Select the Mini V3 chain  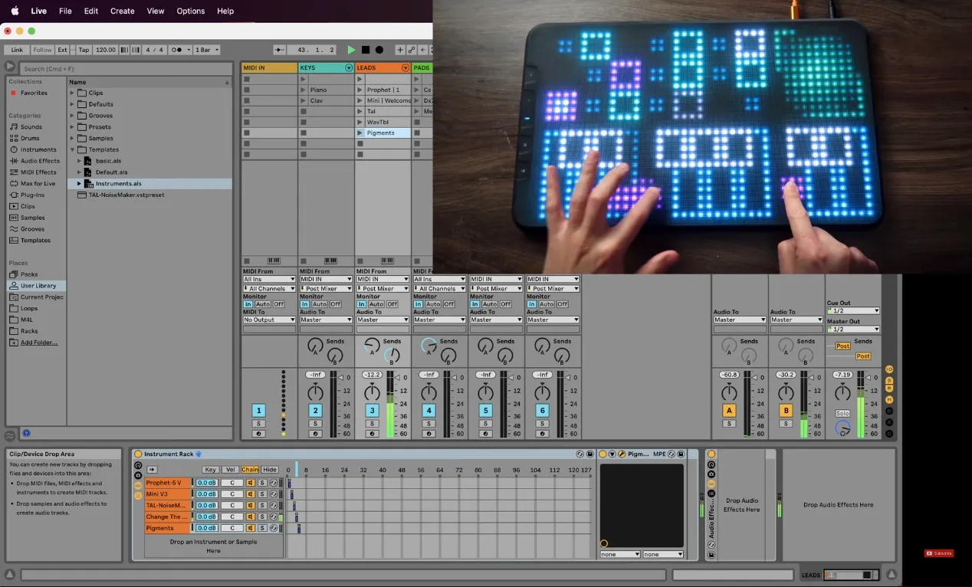tap(166, 494)
